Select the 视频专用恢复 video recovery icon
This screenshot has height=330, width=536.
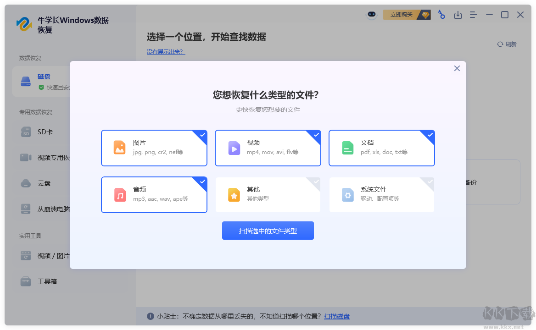(x=26, y=157)
